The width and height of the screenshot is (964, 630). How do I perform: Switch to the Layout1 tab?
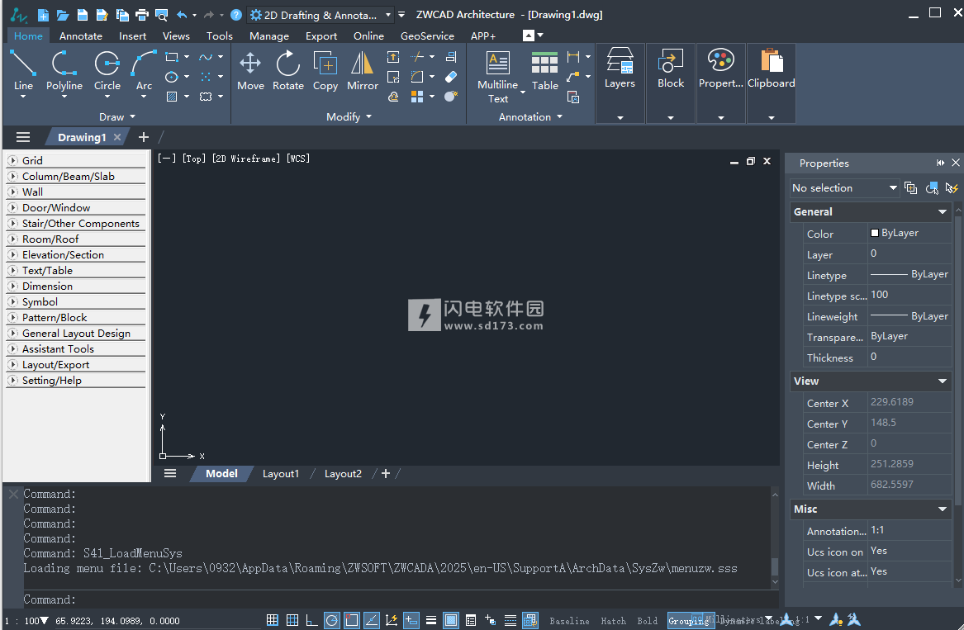pyautogui.click(x=280, y=474)
